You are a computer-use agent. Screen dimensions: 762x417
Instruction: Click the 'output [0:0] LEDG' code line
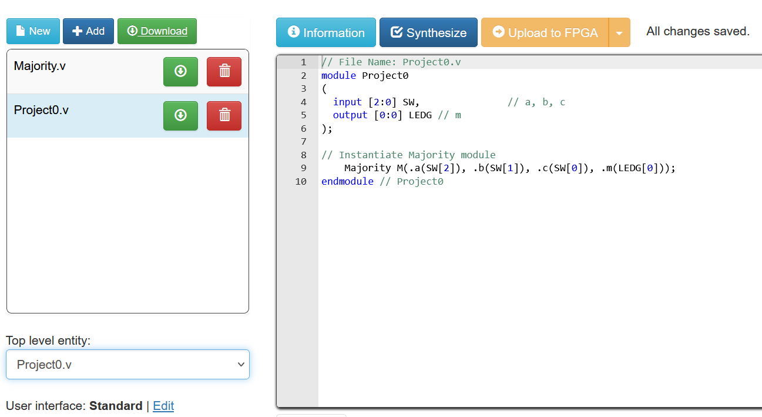tap(382, 115)
